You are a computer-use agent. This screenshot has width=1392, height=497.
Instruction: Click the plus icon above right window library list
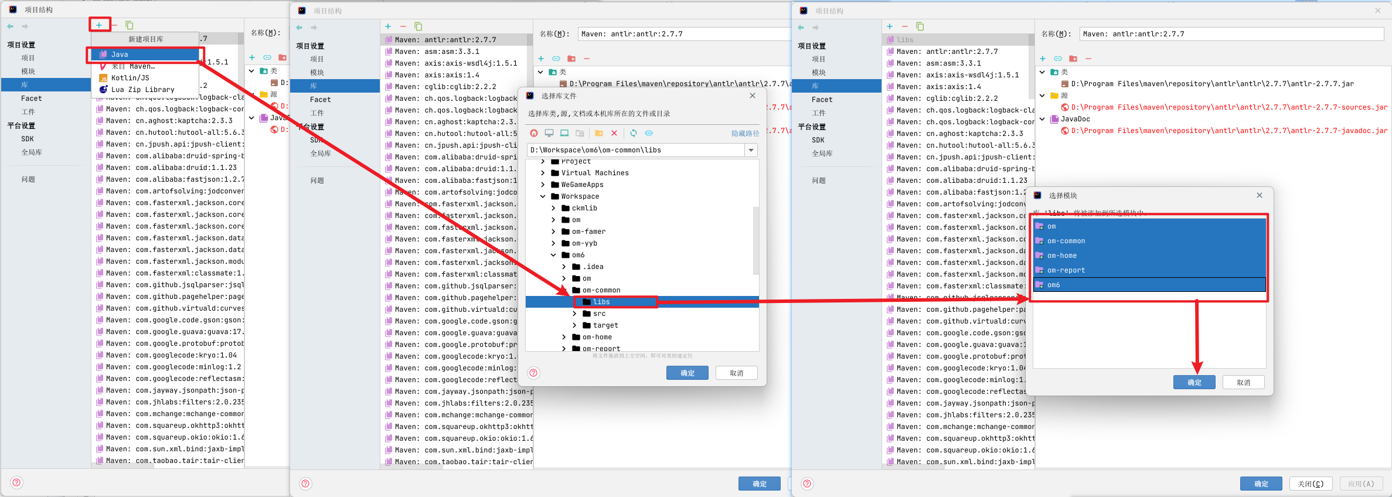click(x=890, y=26)
